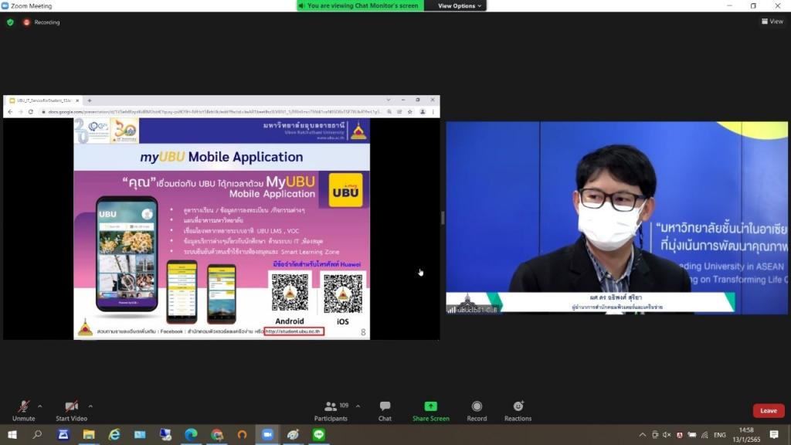The height and width of the screenshot is (445, 791).
Task: Click the student.ubu.ac.th link on slide
Action: 294,331
